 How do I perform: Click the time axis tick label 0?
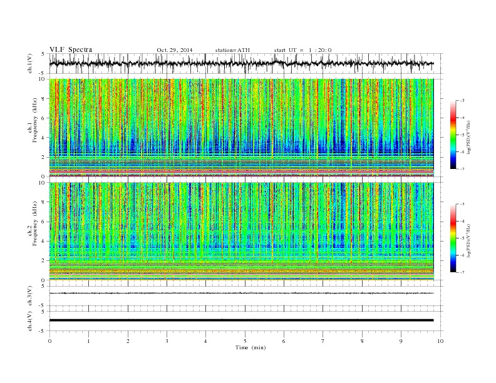pos(49,341)
